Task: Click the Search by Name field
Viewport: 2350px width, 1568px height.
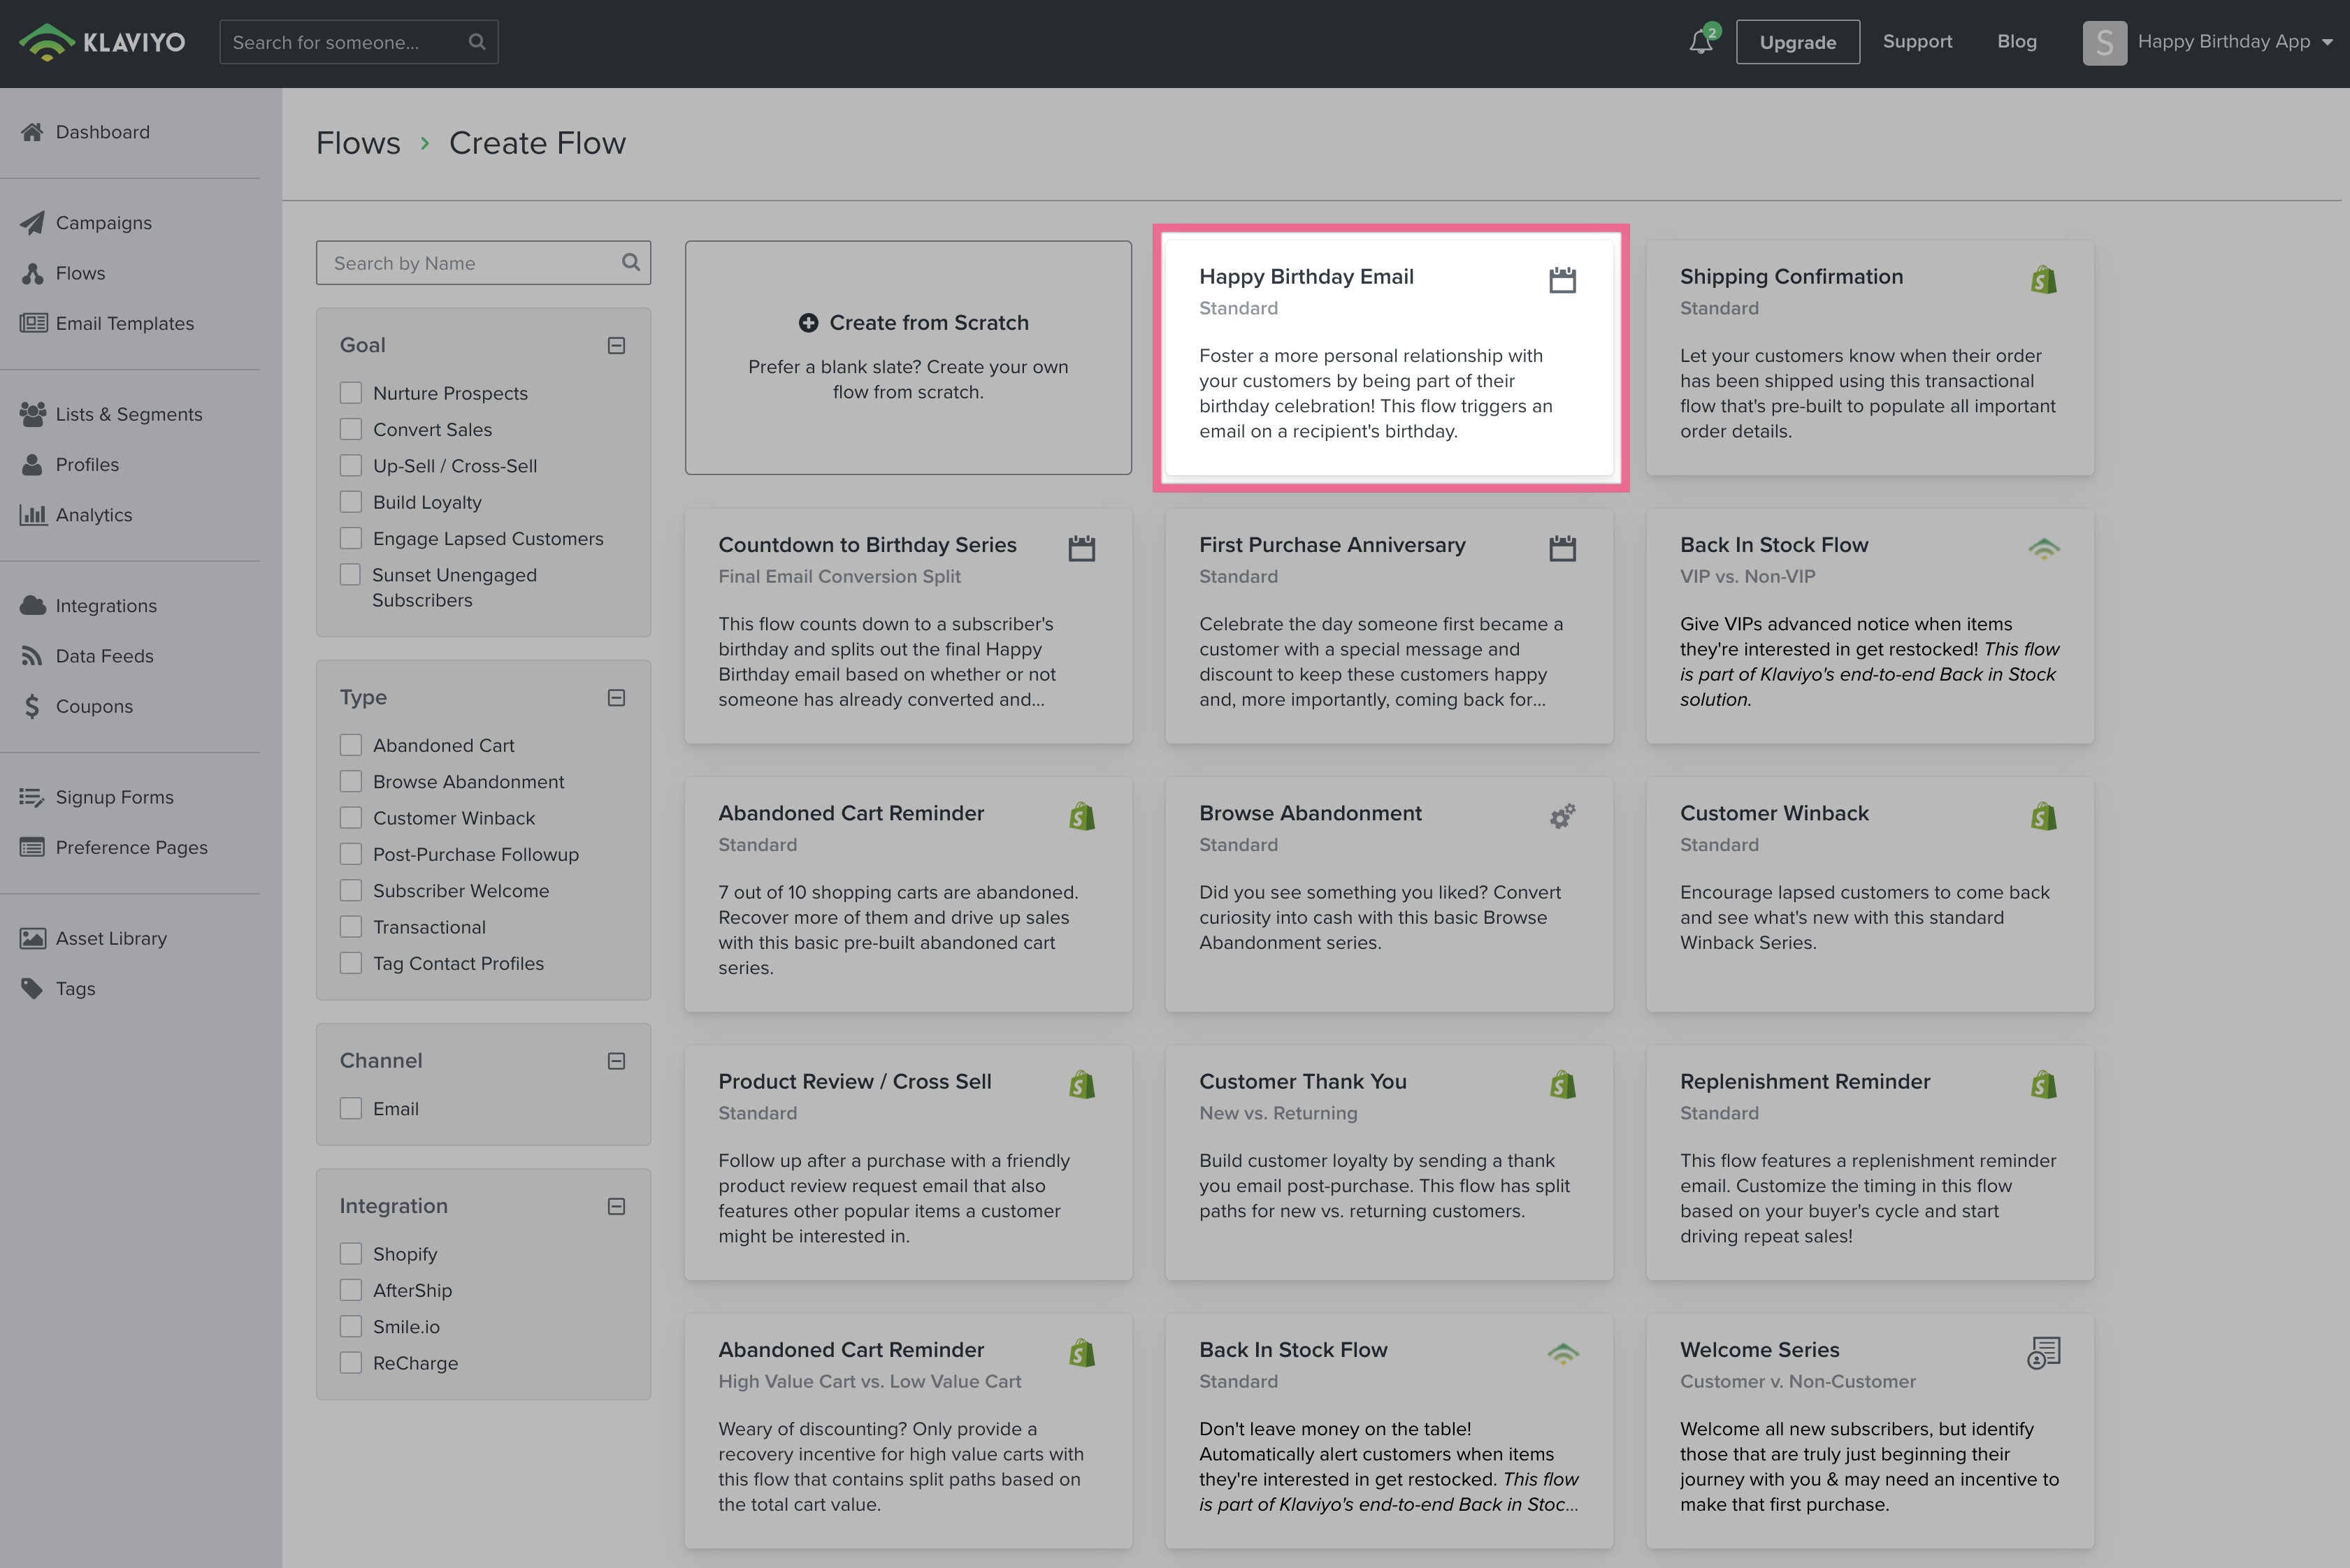Action: (470, 263)
